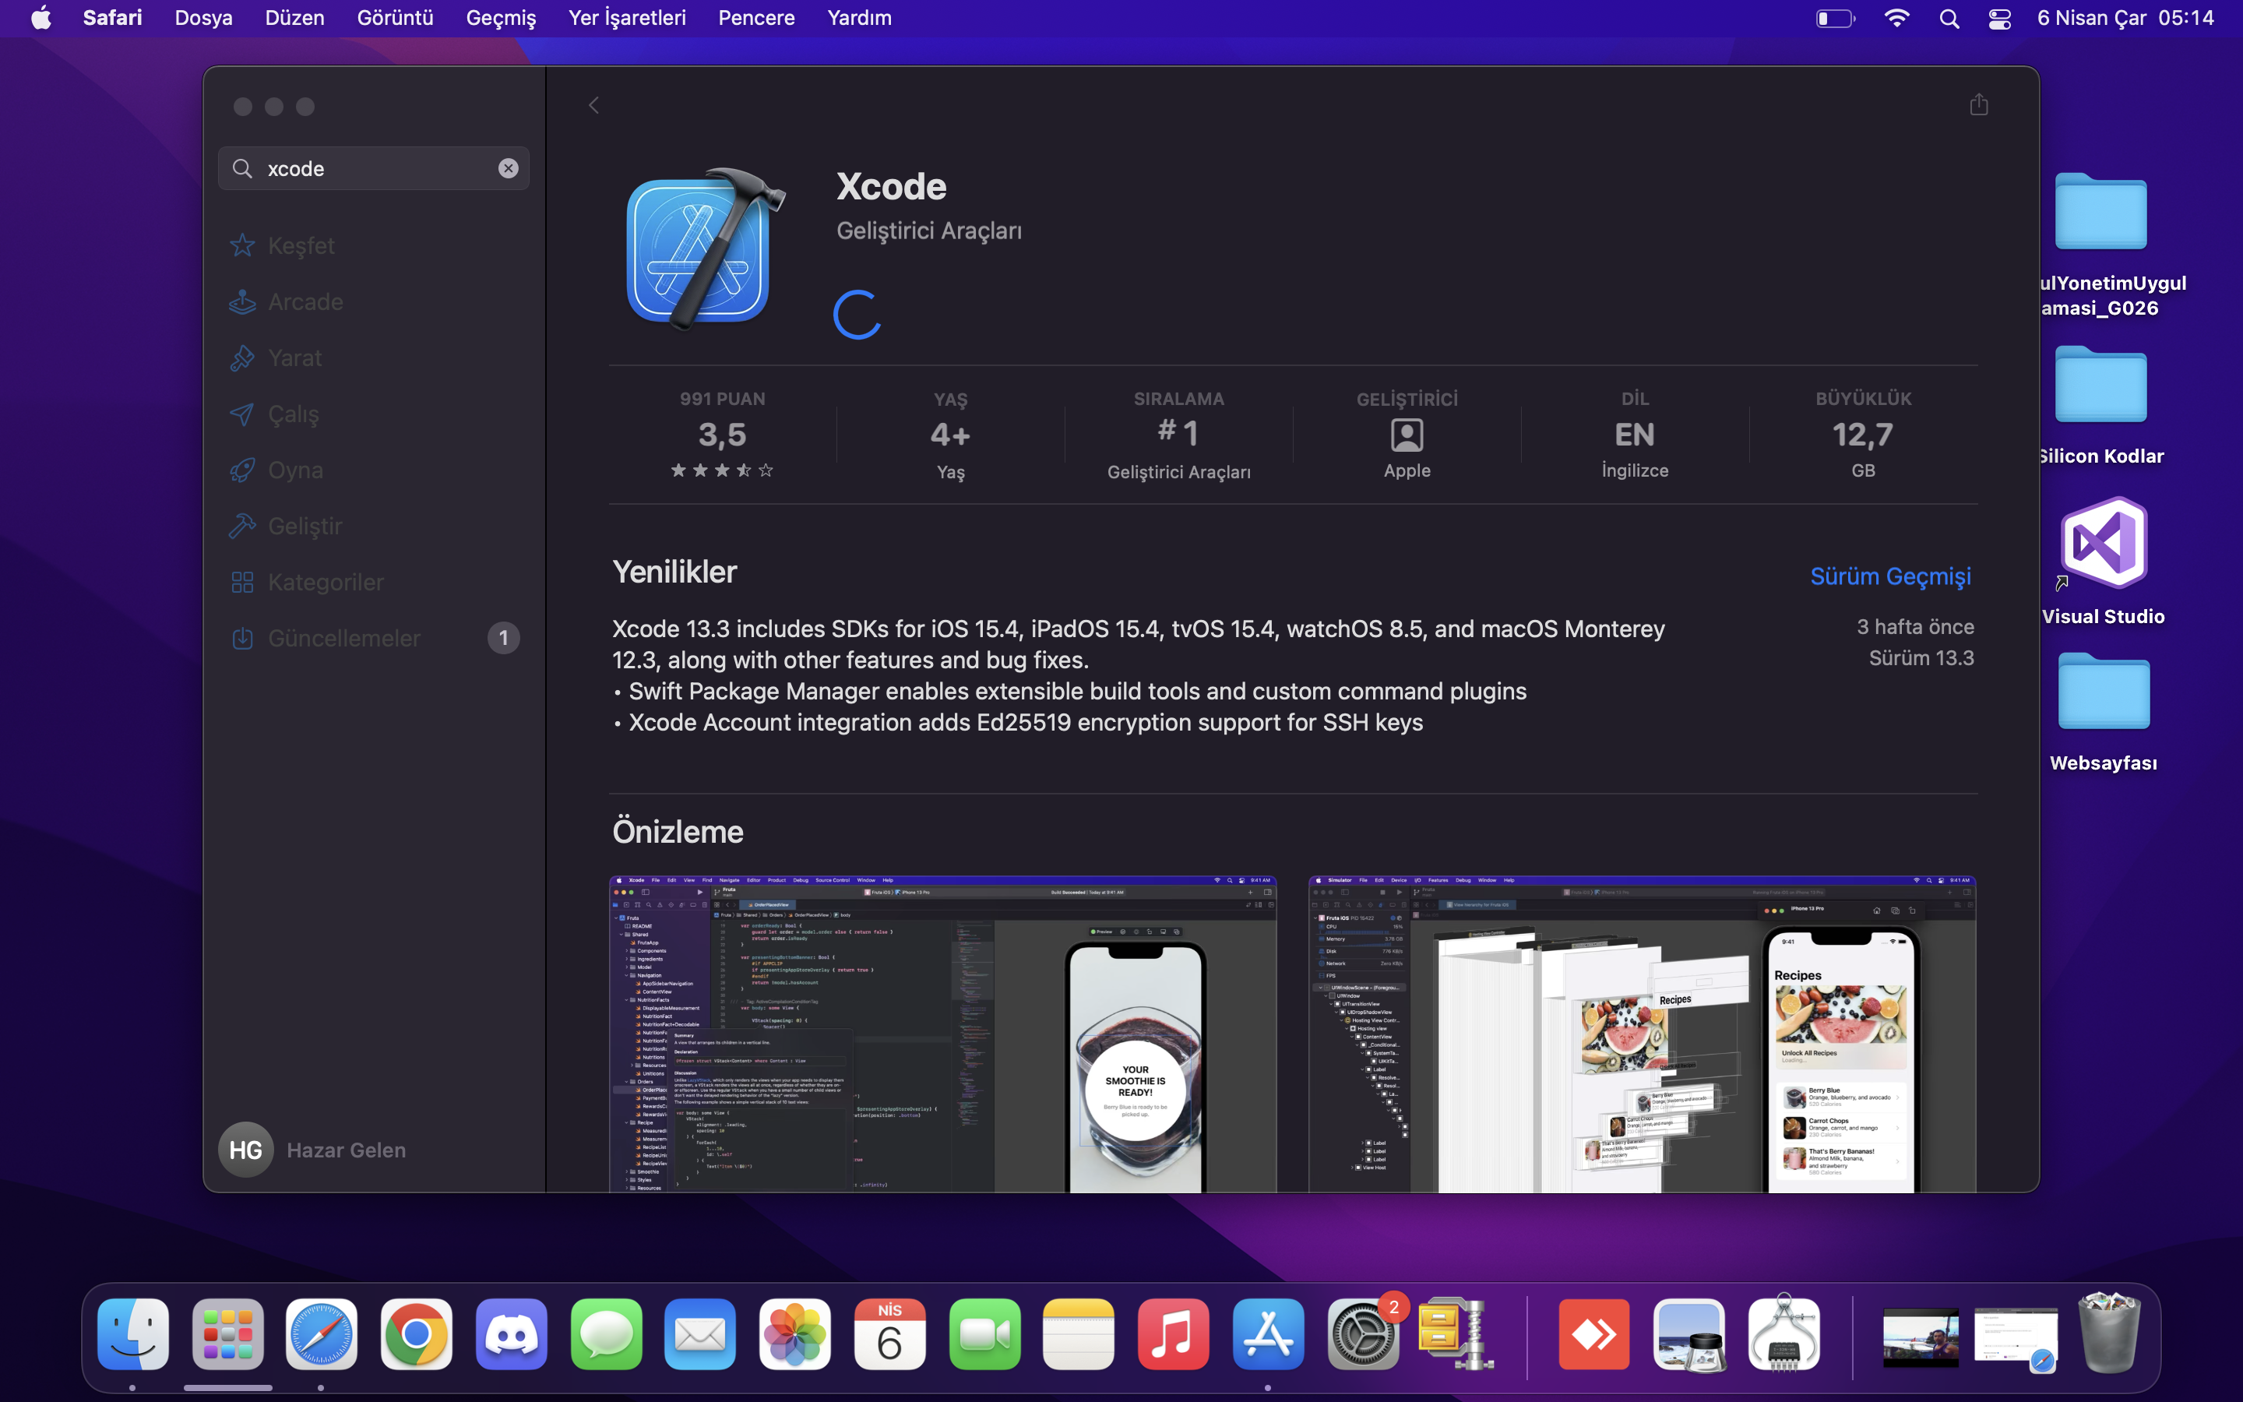
Task: Click the share icon in toolbar
Action: click(x=1978, y=105)
